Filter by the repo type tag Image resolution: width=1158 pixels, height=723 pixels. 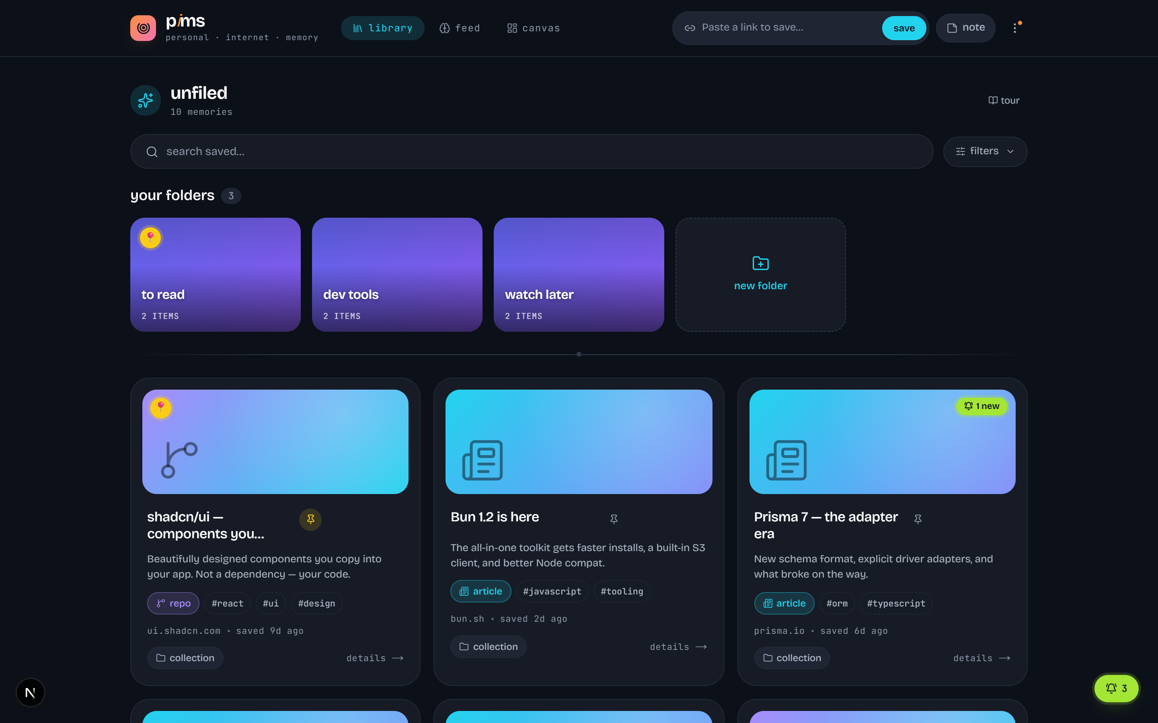coord(173,603)
